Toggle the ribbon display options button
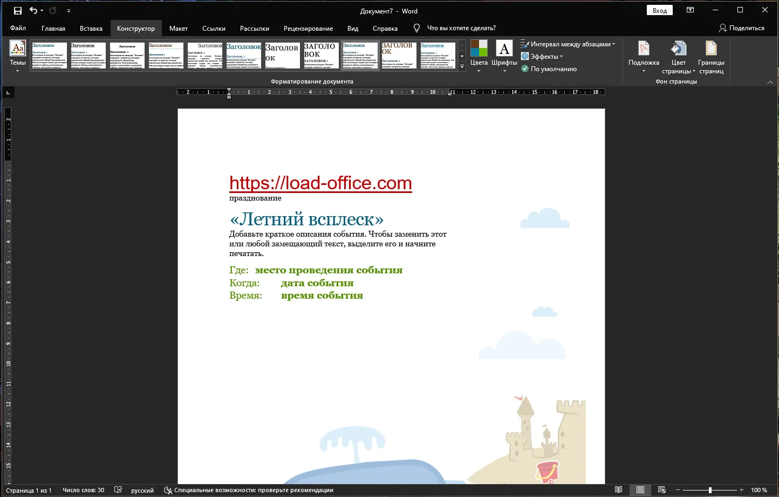 (690, 10)
